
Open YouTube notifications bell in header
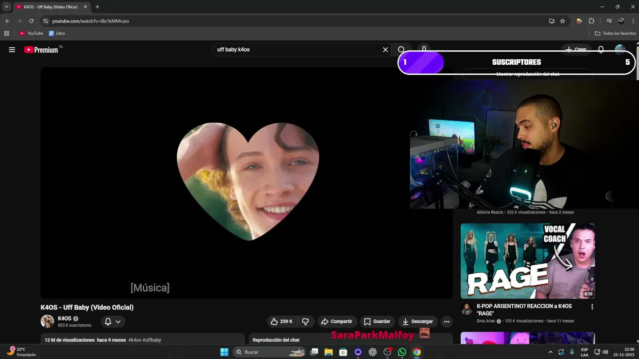601,49
